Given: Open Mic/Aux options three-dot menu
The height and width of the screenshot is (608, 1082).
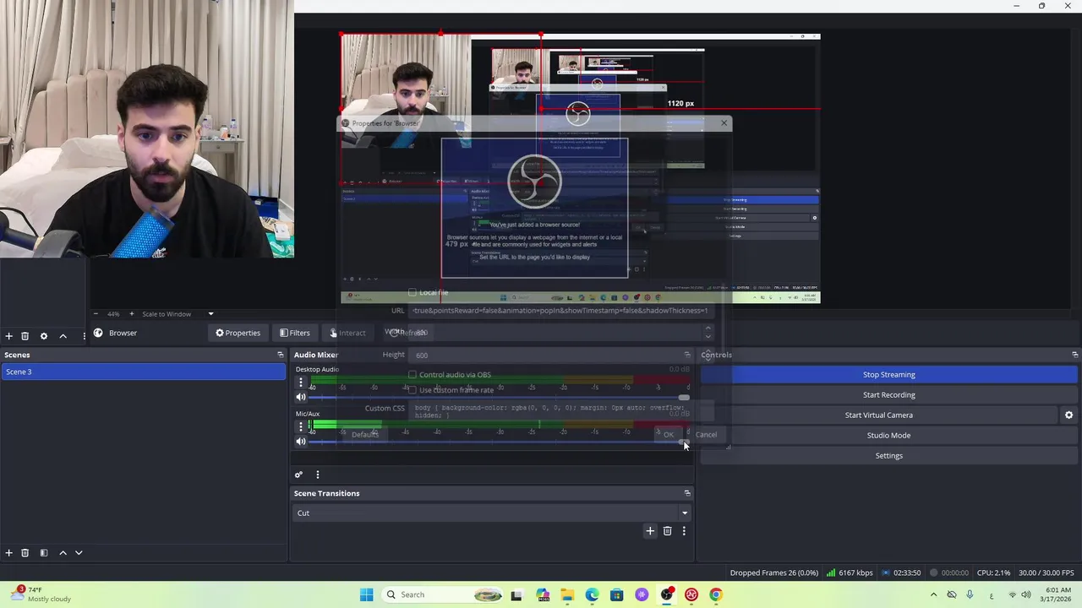Looking at the screenshot, I should pyautogui.click(x=300, y=426).
